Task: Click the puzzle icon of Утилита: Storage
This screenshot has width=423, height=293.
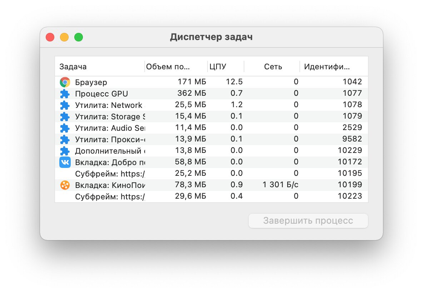Action: pyautogui.click(x=65, y=116)
